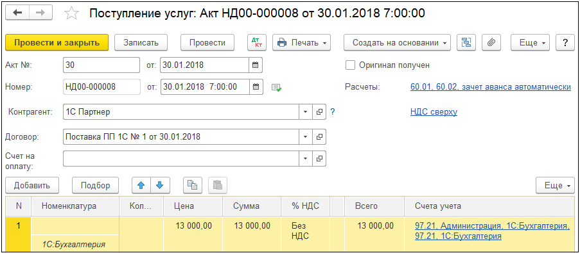Click the back navigation arrow
The height and width of the screenshot is (253, 580).
coord(17,13)
